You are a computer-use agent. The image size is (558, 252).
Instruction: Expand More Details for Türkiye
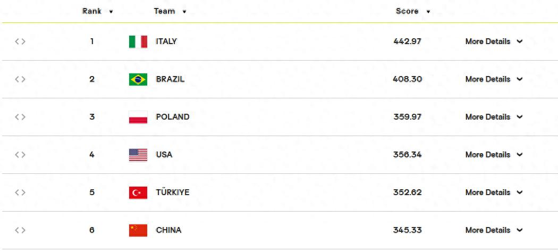(494, 192)
